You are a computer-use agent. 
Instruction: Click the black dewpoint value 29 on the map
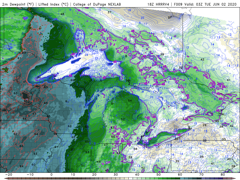[x=205, y=125]
